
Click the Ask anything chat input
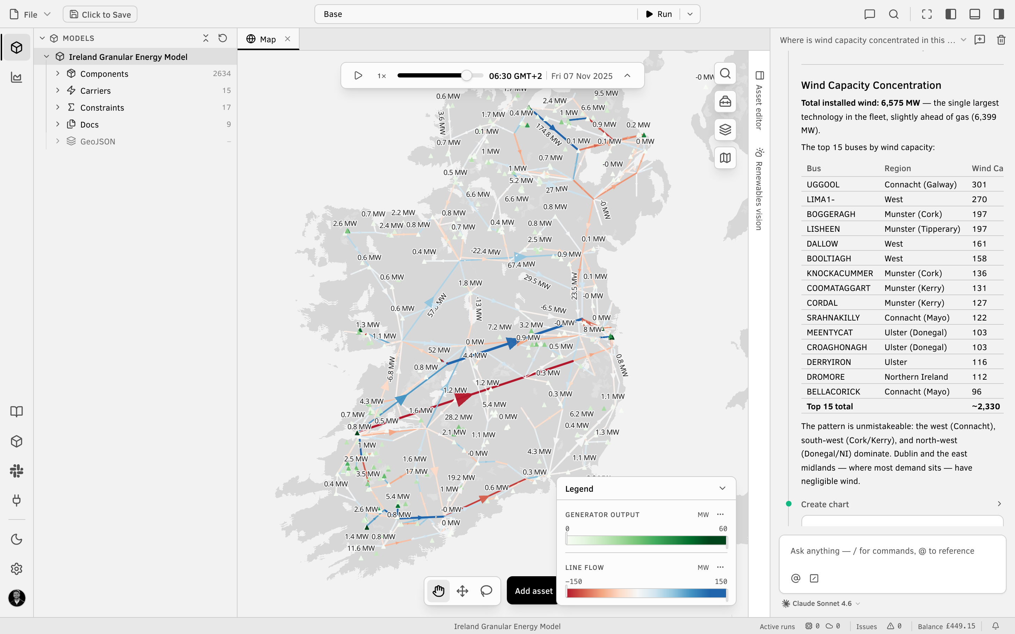point(892,551)
